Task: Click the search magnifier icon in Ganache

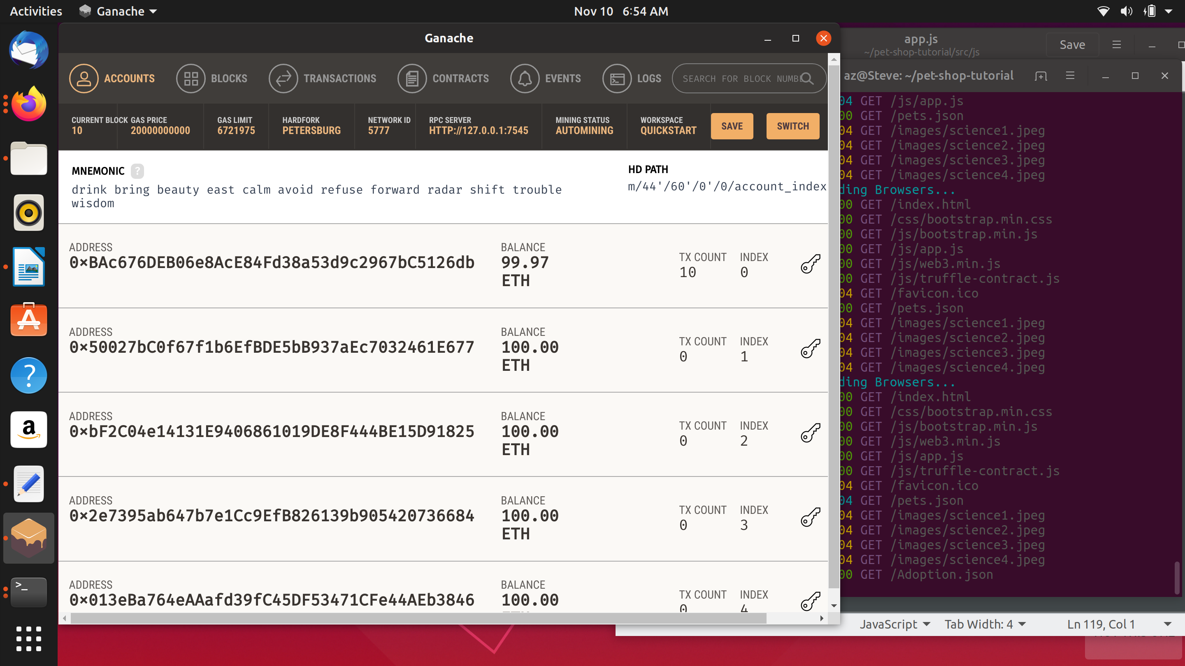Action: pyautogui.click(x=807, y=79)
